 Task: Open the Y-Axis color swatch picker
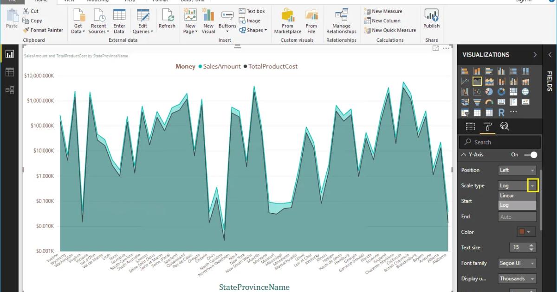[522, 232]
